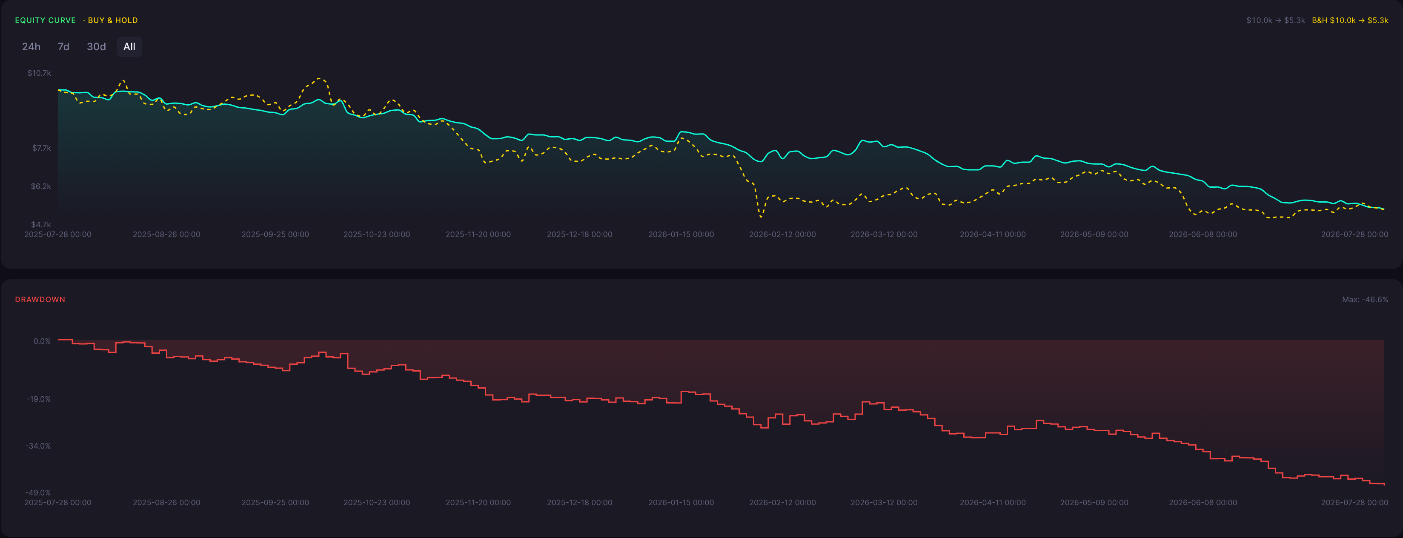Click equity chart date 2025-12-18 00:00
Screen dimensions: 1403x538
click(x=579, y=235)
